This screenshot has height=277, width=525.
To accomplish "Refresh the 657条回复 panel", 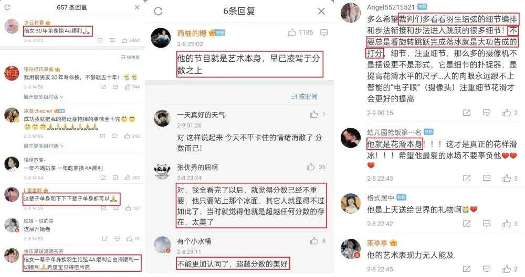I will pyautogui.click(x=7, y=7).
